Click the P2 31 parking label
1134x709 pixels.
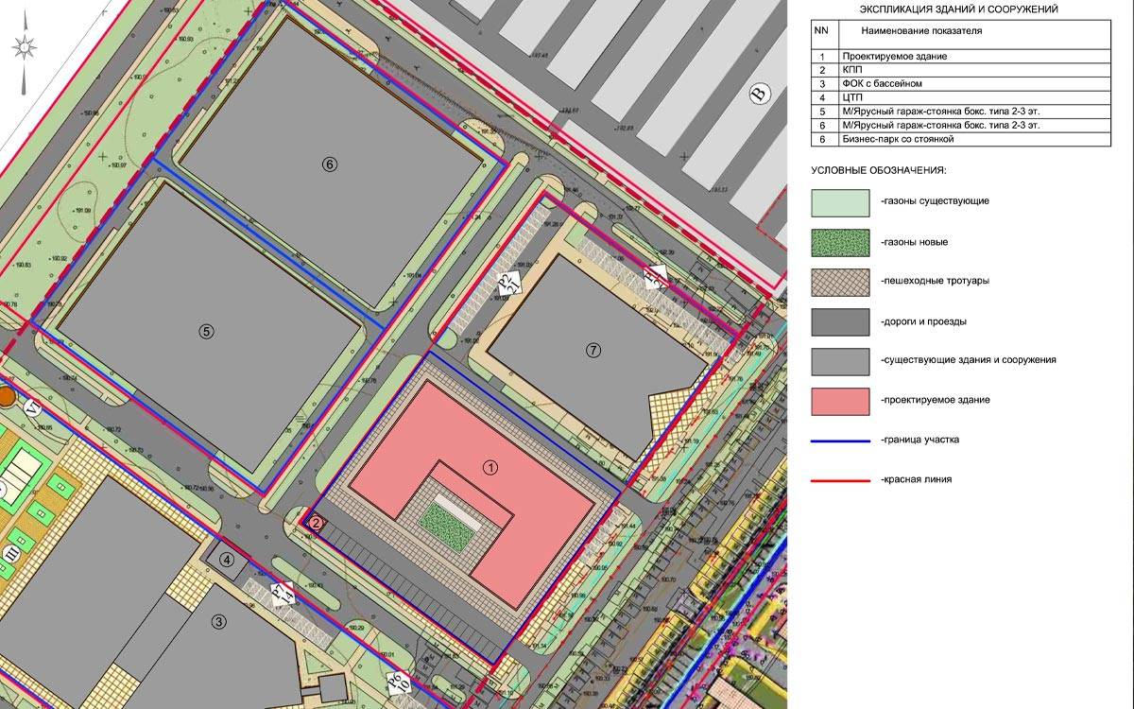point(509,283)
